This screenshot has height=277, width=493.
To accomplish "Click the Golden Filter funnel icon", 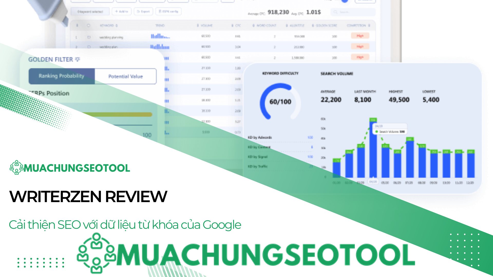I will (x=78, y=59).
